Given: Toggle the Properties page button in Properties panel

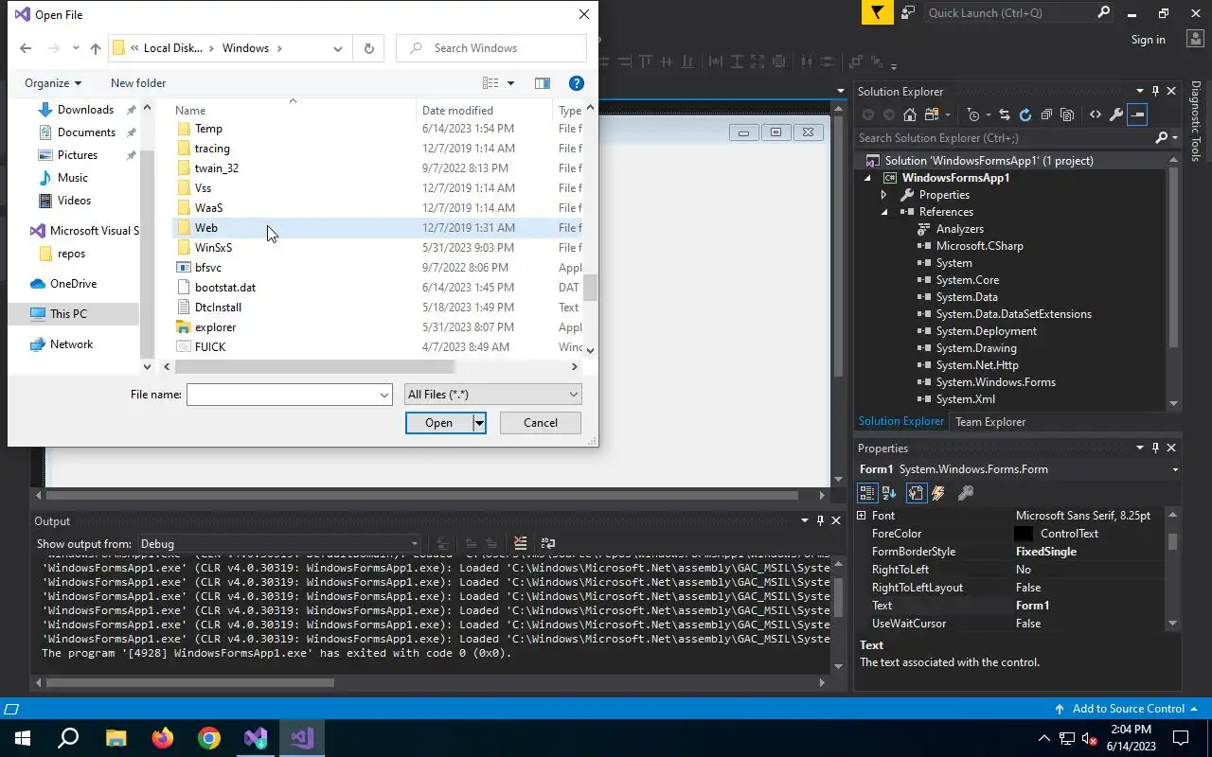Looking at the screenshot, I should coord(916,493).
